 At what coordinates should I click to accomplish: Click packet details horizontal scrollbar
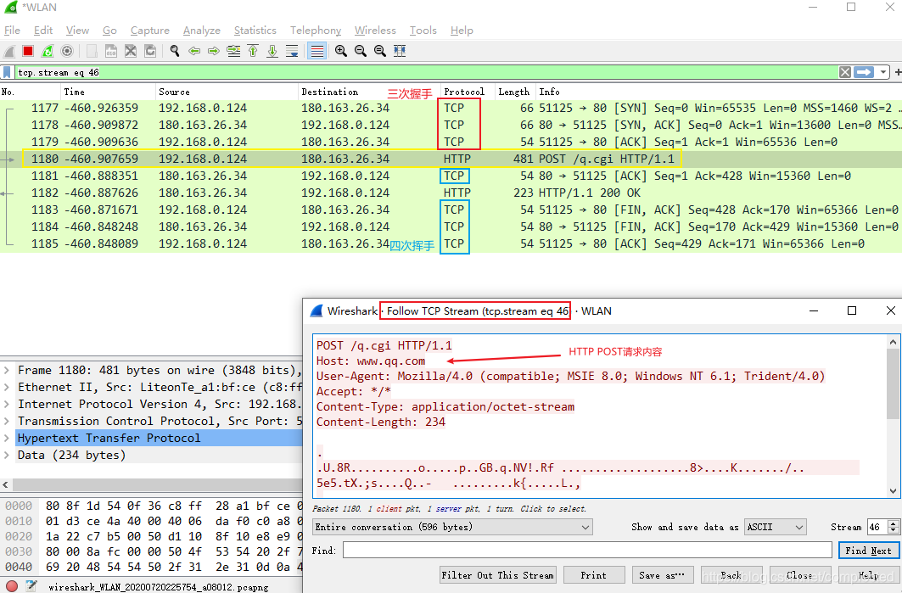point(155,485)
